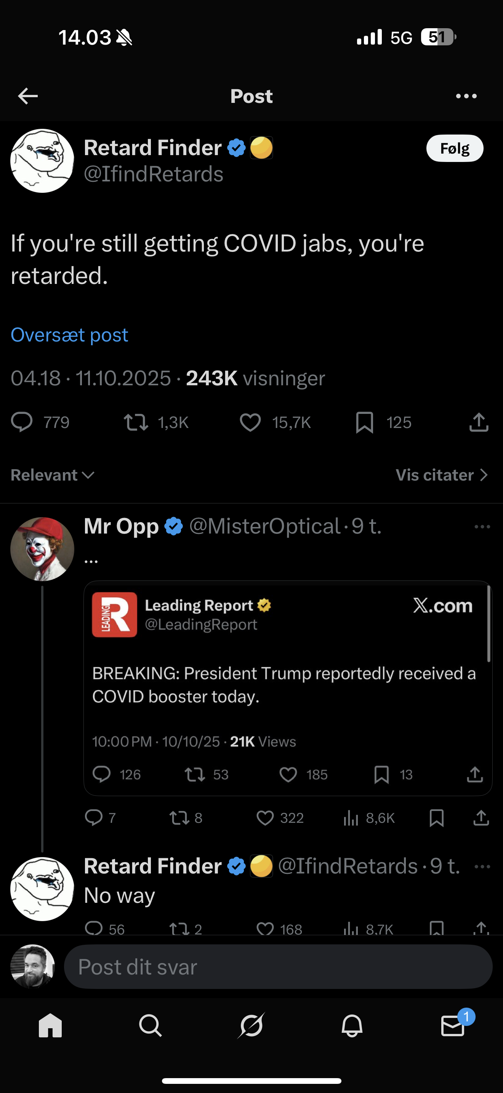Click the Oversæt post translate link
503x1093 pixels.
click(70, 335)
